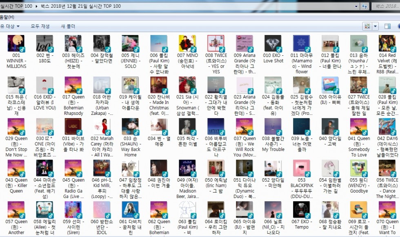This screenshot has height=237, width=400.
Task: Click the 022 황치열 label
Action: coord(216,105)
